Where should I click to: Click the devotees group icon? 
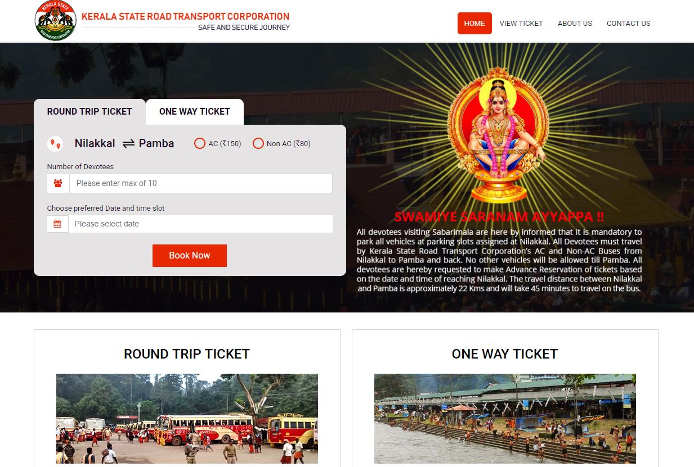coord(58,183)
